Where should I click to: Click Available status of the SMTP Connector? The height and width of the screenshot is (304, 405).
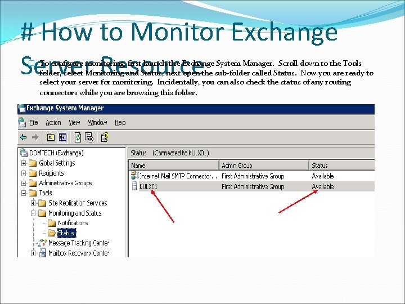coord(323,176)
